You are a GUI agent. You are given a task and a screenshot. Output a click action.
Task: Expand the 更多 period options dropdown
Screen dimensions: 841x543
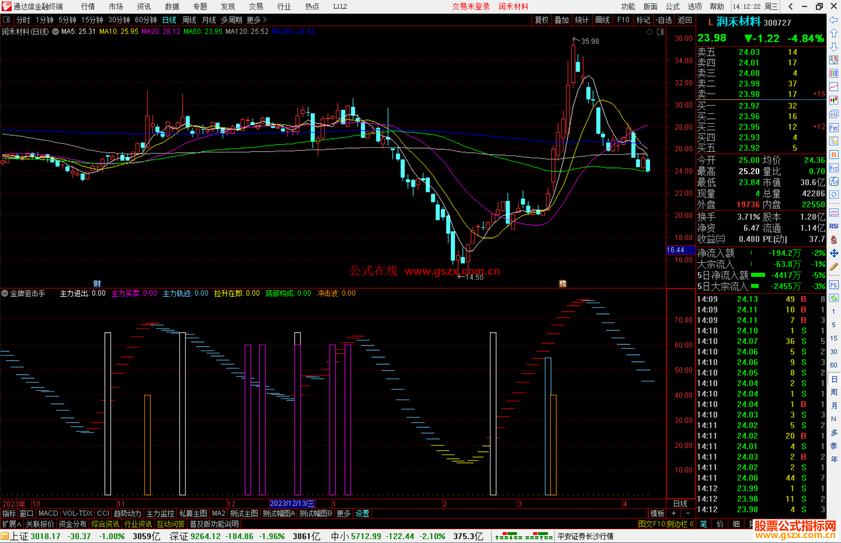click(257, 20)
